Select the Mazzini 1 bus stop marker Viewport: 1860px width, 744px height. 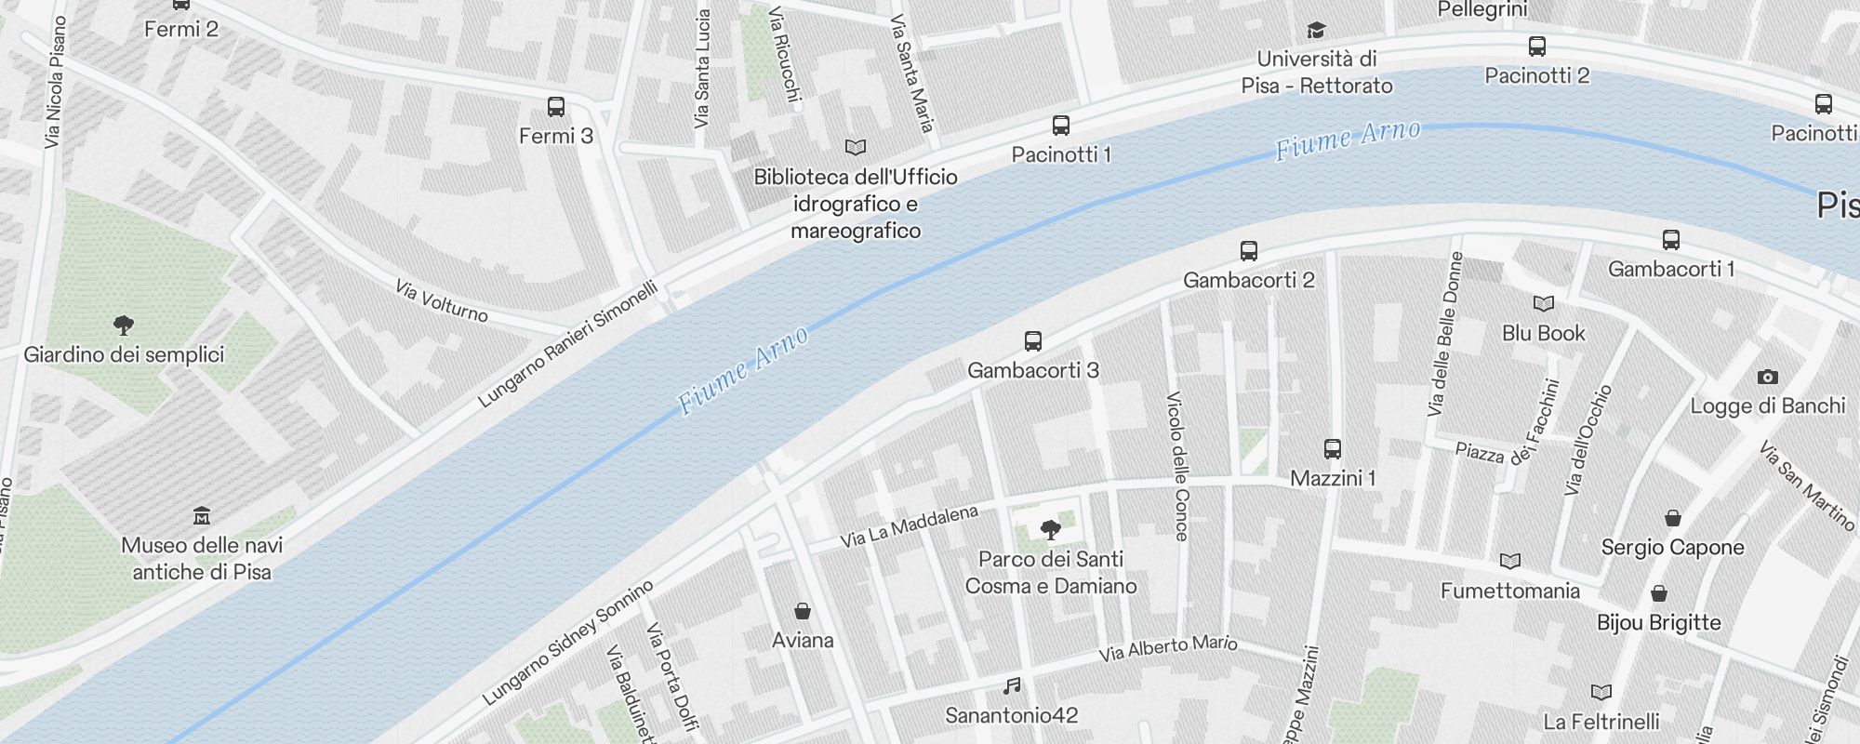click(1333, 449)
